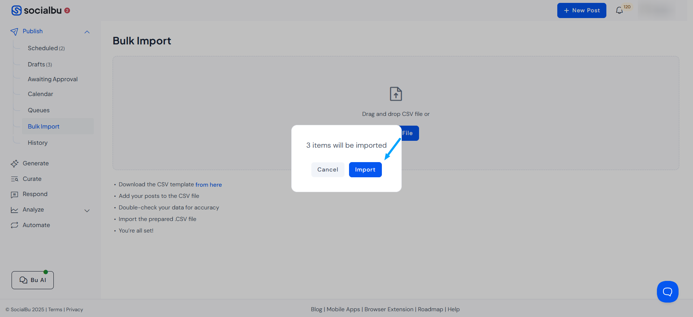The width and height of the screenshot is (693, 317).
Task: Open the Bu AI assistant button
Action: 32,280
